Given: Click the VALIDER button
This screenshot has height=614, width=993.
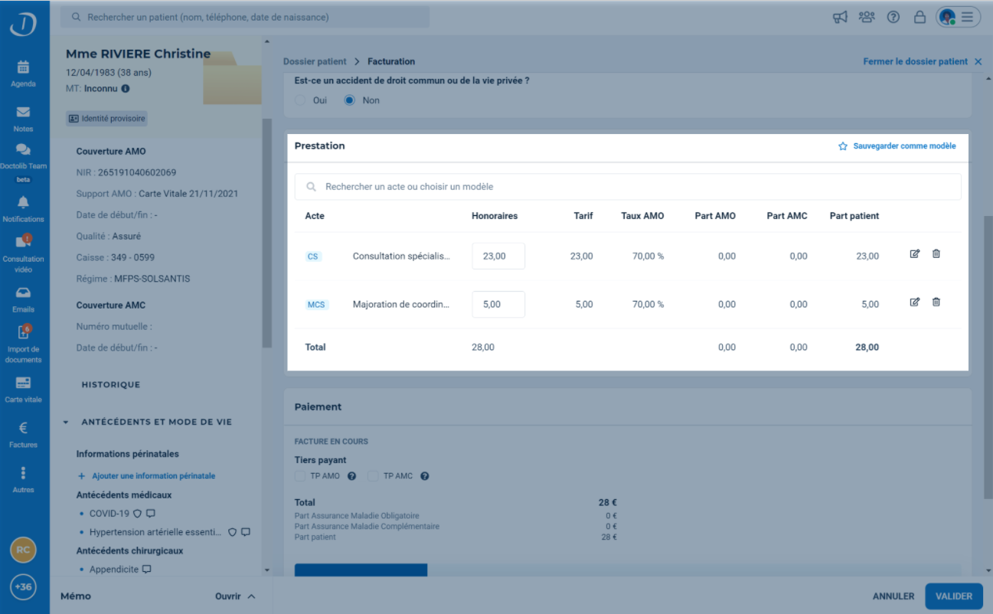Looking at the screenshot, I should coord(953,596).
